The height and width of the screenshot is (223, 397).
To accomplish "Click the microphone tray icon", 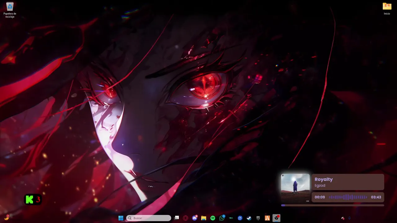I will click(x=350, y=218).
